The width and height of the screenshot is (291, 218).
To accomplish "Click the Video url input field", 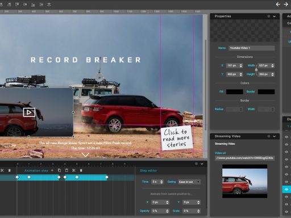I will [244, 158].
